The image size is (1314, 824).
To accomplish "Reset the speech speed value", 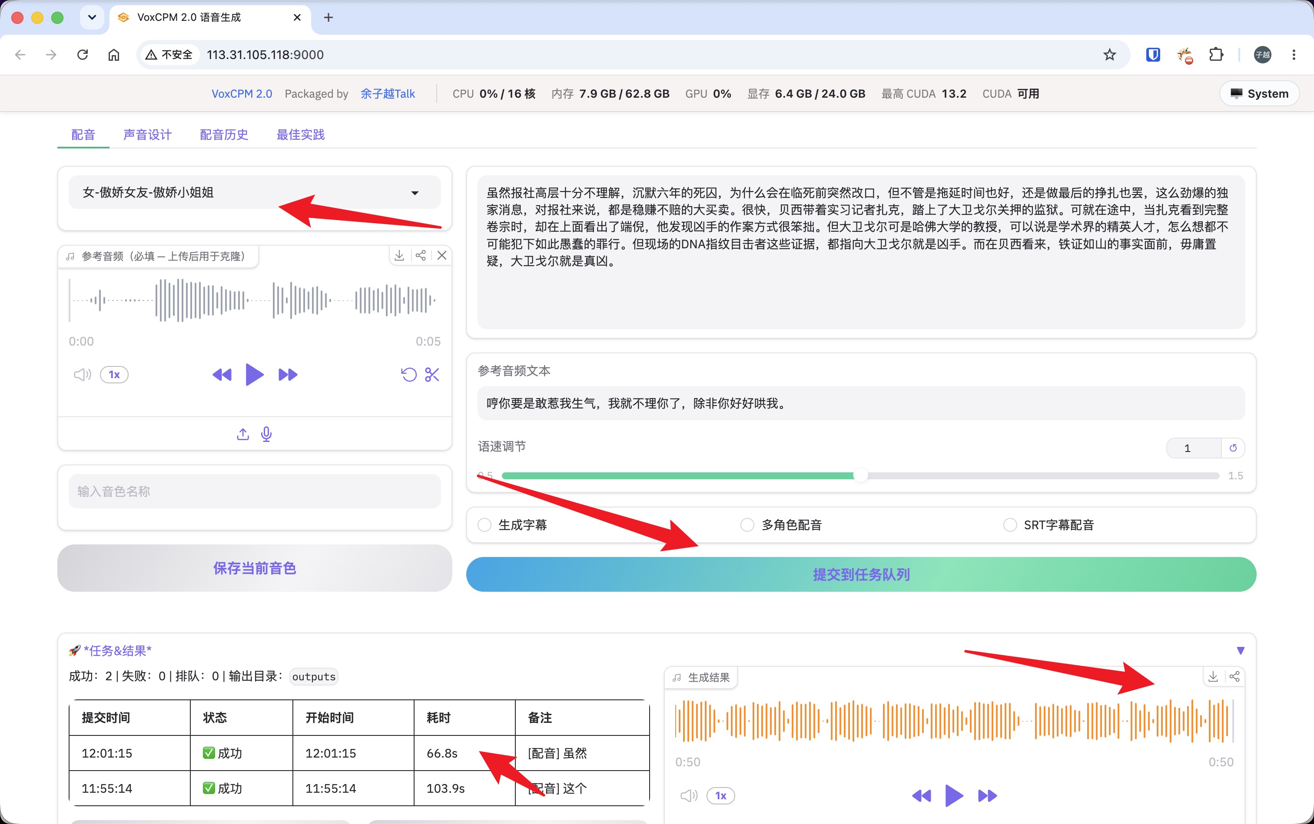I will (x=1233, y=448).
